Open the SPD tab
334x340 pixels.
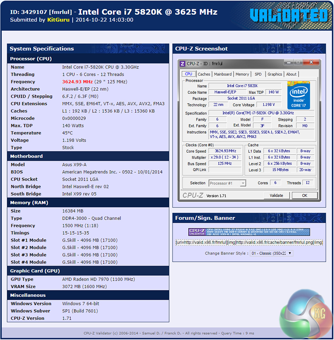pyautogui.click(x=258, y=74)
